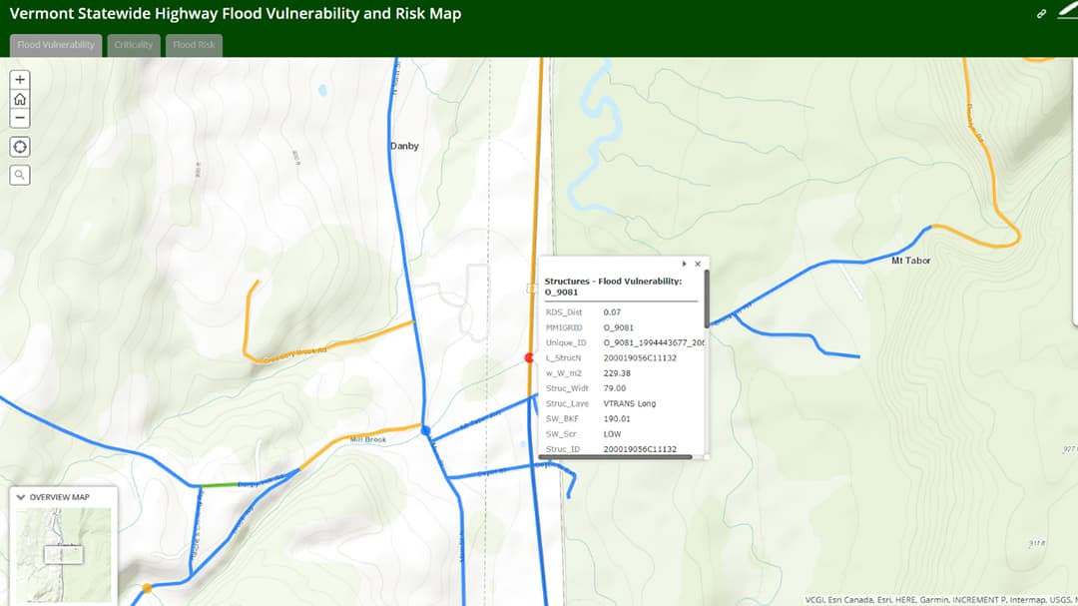Screen dimensions: 1078x606
Task: Click the zoom in icon on the map
Action: (19, 78)
